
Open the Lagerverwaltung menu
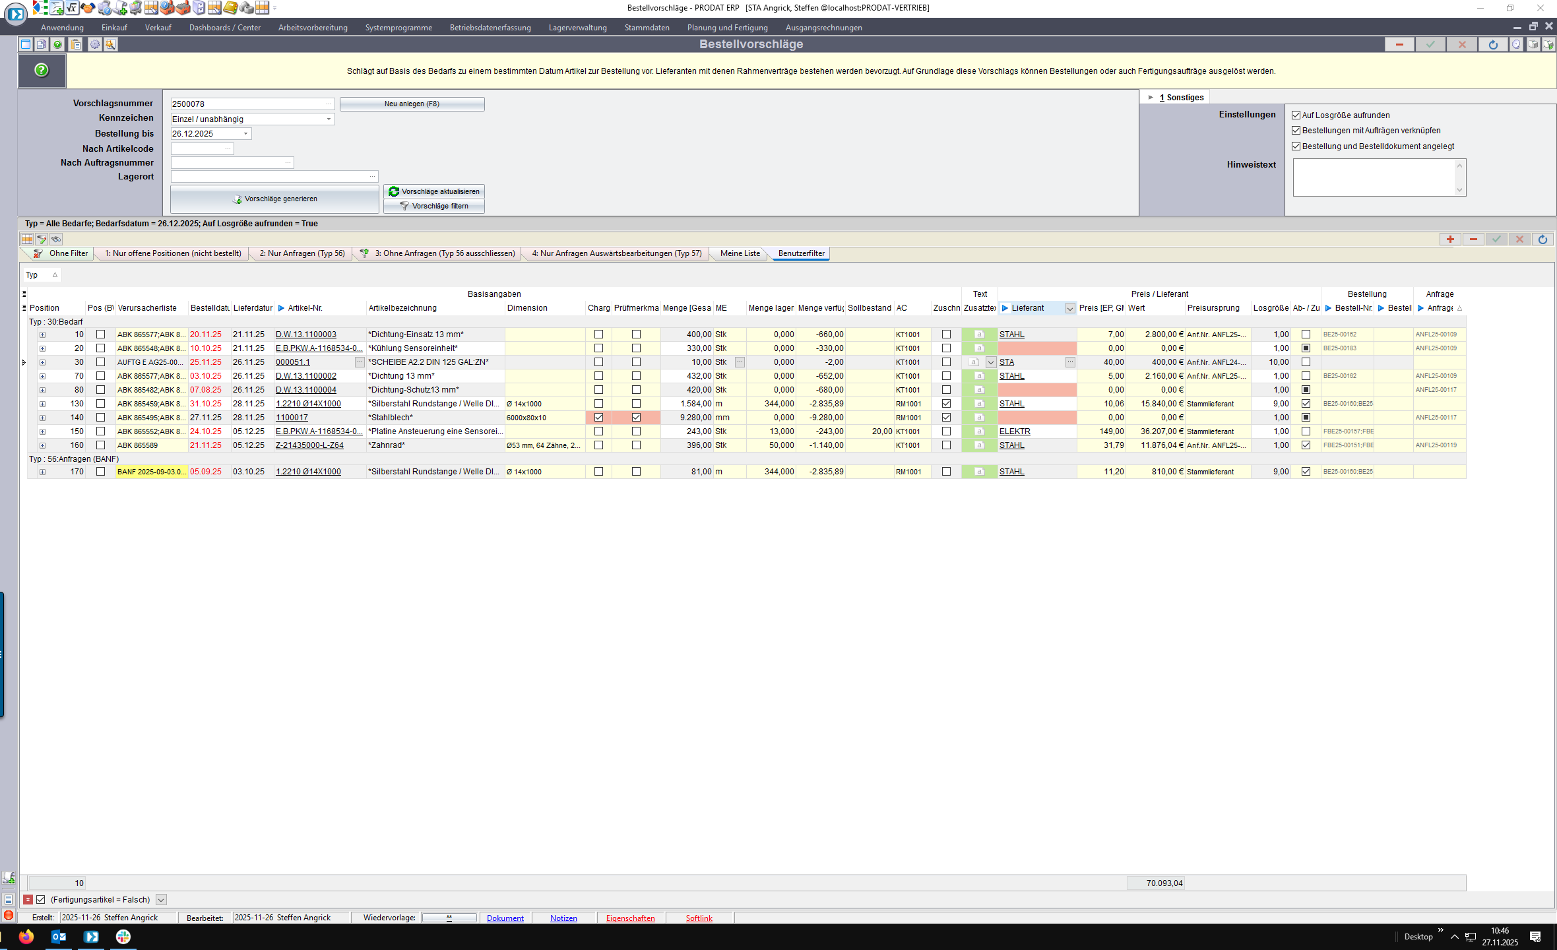pos(577,28)
